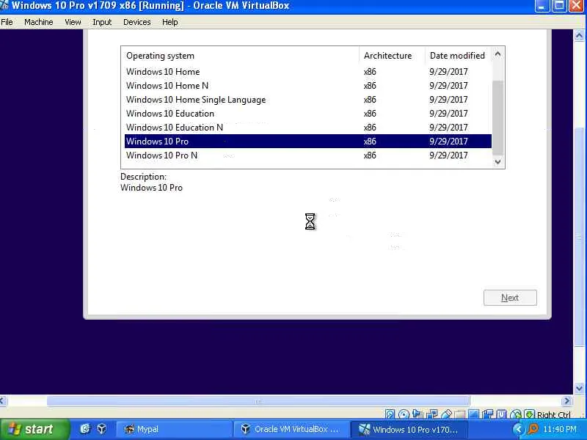Click the Next button in setup
The width and height of the screenshot is (587, 440).
(510, 298)
